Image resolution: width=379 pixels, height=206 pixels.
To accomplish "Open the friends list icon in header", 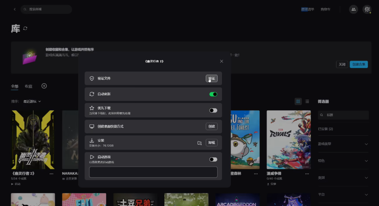I will coord(353,9).
